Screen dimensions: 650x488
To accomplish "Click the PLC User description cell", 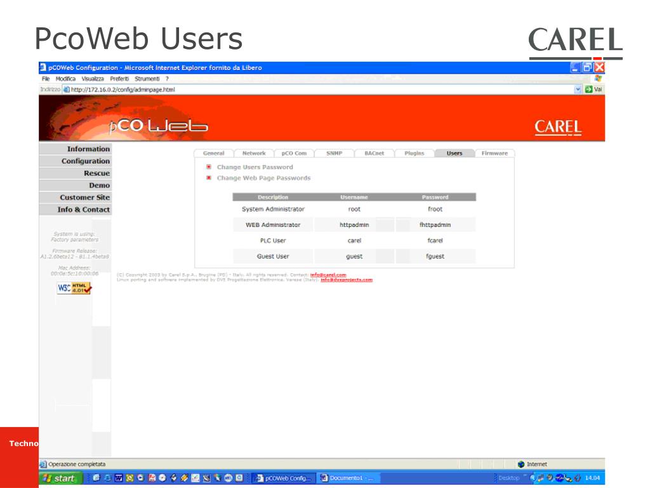I will click(x=273, y=241).
